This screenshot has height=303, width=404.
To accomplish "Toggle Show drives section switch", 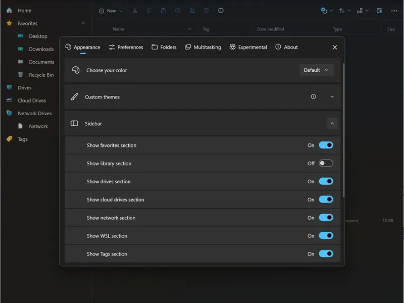I will point(326,181).
